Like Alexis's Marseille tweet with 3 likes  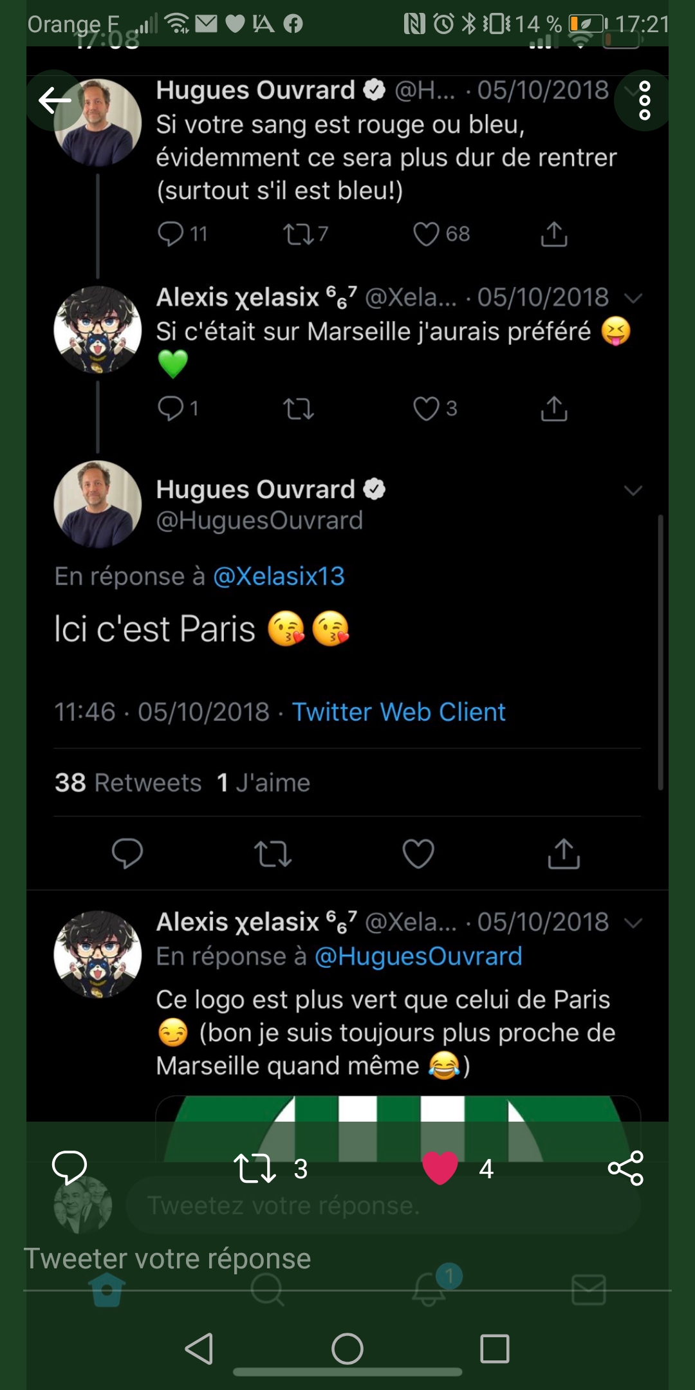[x=426, y=409]
